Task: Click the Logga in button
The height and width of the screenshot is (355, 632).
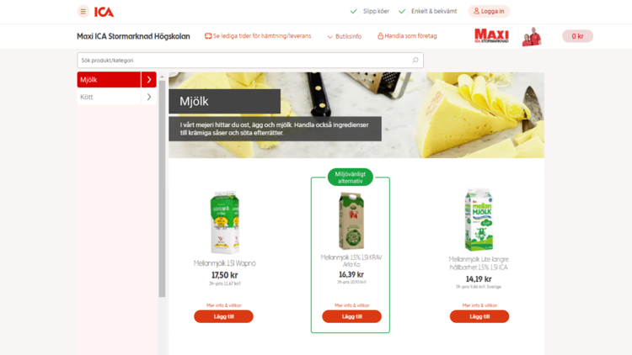Action: point(489,11)
